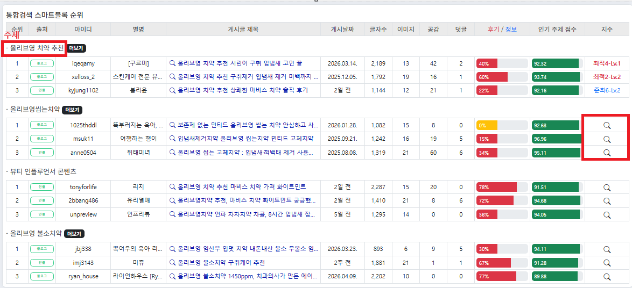
Task: Open index lookup magnifier for tonyforlife row
Action: coord(607,187)
